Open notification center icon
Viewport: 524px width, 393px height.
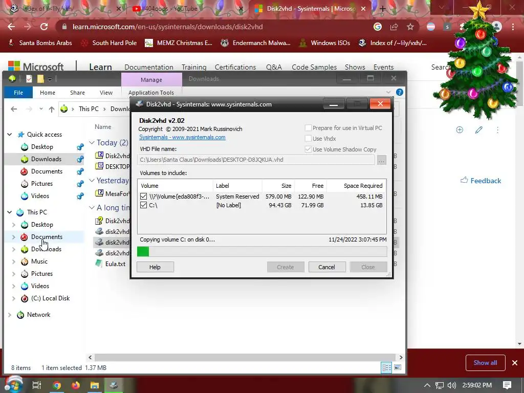(x=507, y=385)
